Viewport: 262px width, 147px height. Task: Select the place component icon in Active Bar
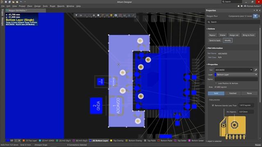click(98, 15)
